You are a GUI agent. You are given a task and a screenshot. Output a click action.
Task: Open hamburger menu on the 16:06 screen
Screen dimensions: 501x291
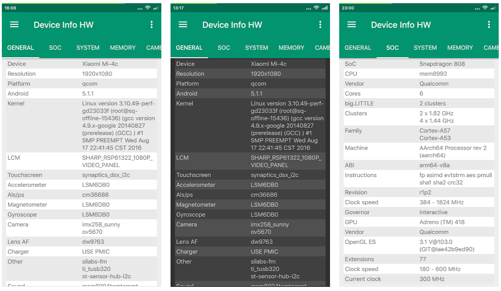(x=14, y=25)
